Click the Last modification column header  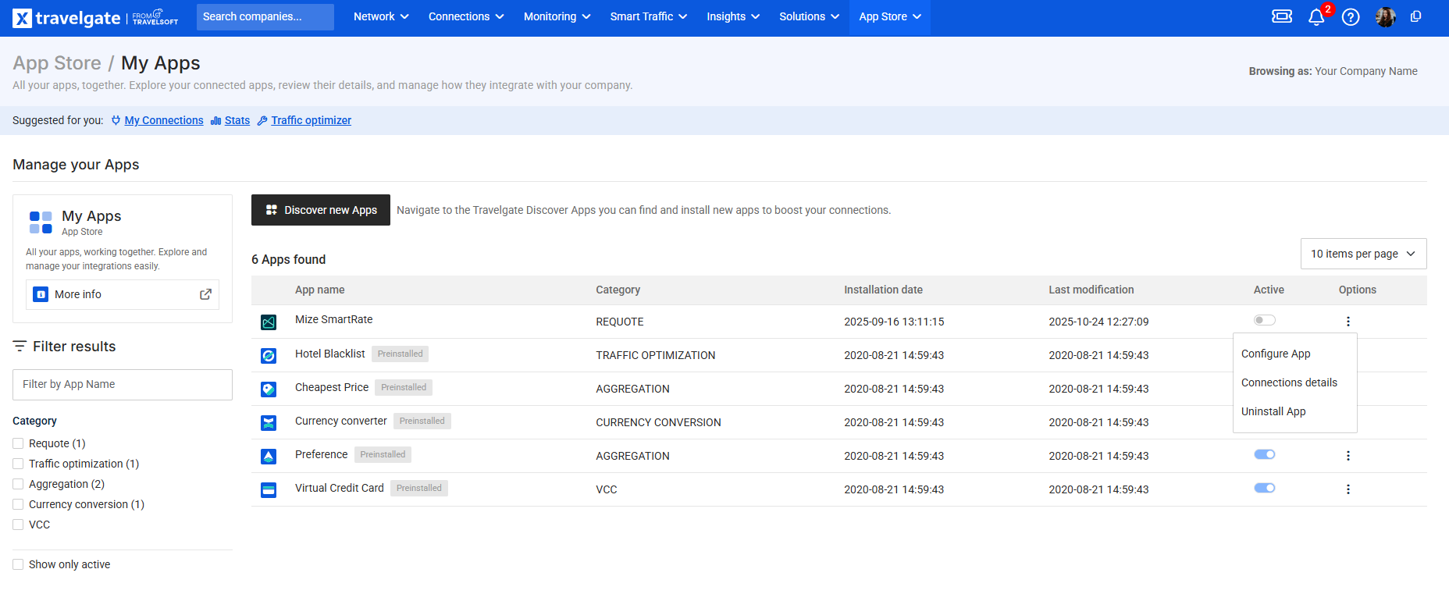1091,290
